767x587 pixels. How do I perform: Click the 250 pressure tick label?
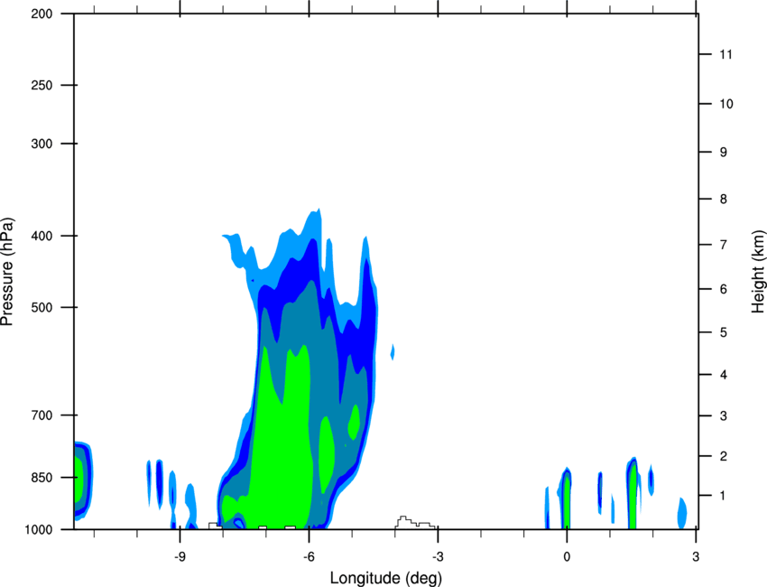click(42, 85)
